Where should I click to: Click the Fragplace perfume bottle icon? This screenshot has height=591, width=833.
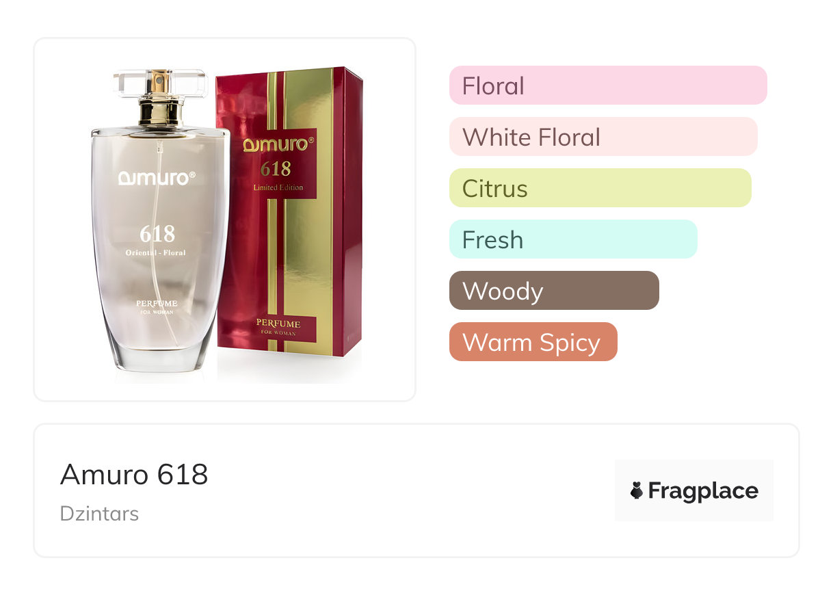pyautogui.click(x=637, y=490)
